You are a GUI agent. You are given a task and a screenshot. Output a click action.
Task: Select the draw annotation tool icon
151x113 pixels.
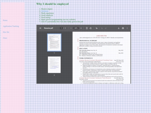click(x=96, y=28)
